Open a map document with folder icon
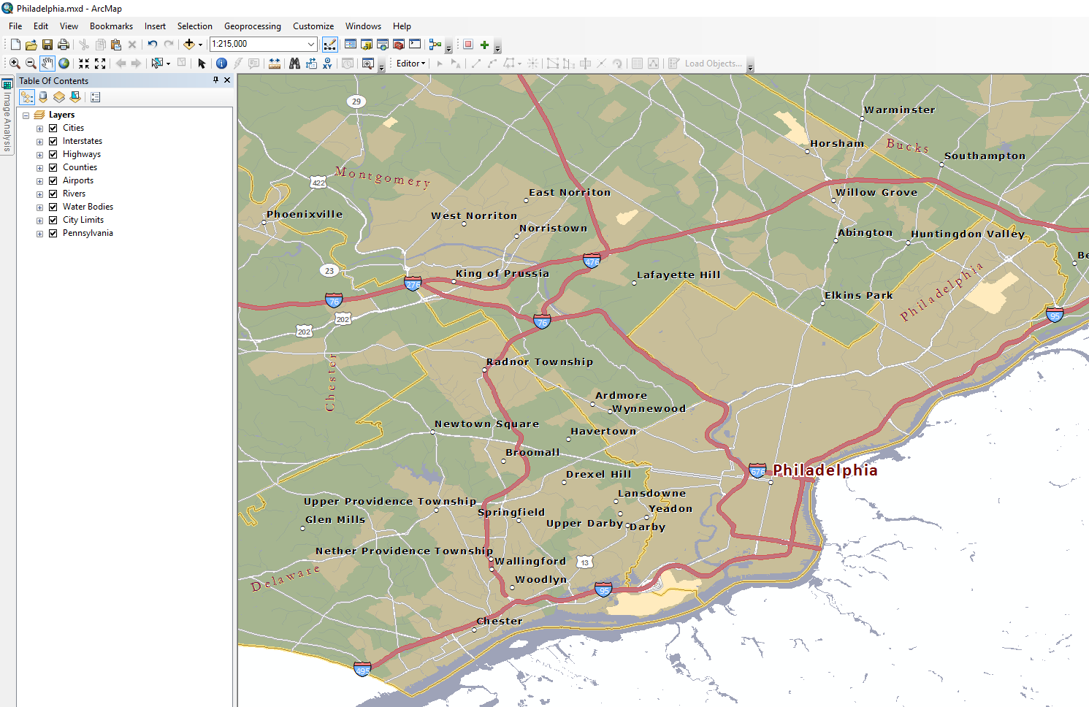Screen dimensions: 1089x707 pos(31,45)
